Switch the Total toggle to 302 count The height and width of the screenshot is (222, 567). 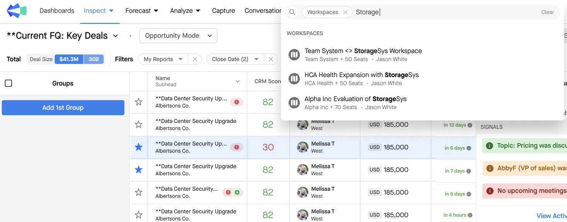(93, 59)
